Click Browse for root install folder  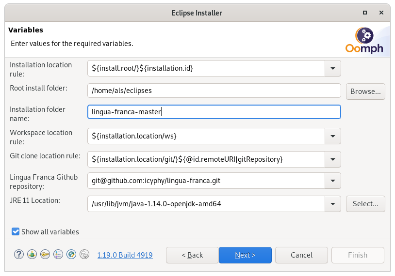(365, 92)
